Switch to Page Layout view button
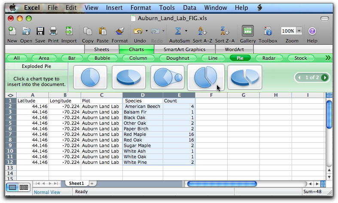 [23, 187]
